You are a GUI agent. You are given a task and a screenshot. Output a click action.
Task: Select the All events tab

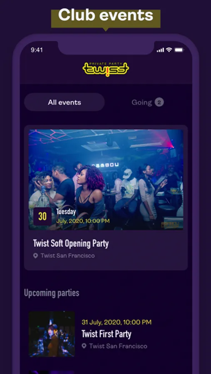pyautogui.click(x=64, y=102)
